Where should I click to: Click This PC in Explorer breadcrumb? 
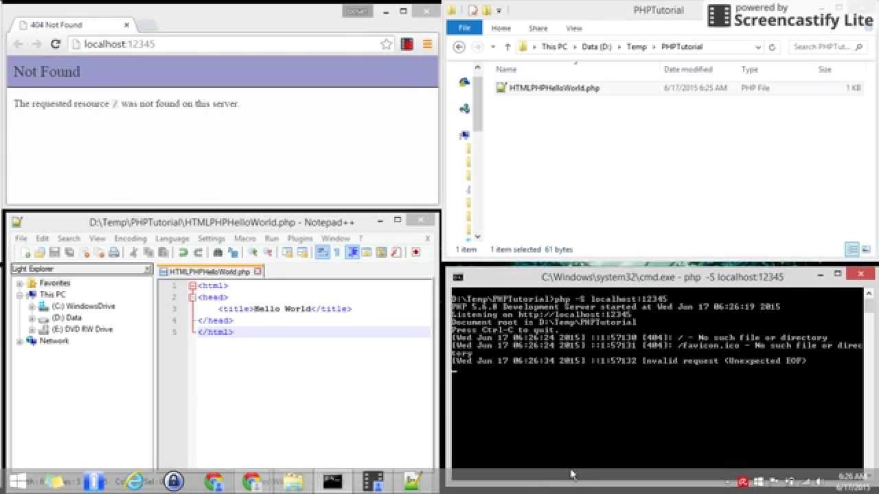[554, 47]
